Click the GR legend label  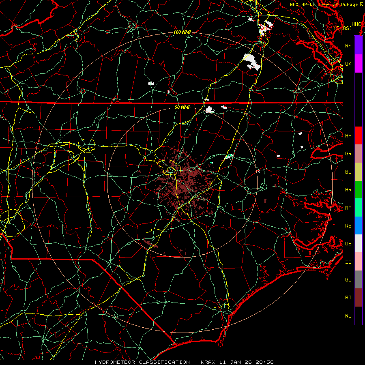(x=348, y=154)
